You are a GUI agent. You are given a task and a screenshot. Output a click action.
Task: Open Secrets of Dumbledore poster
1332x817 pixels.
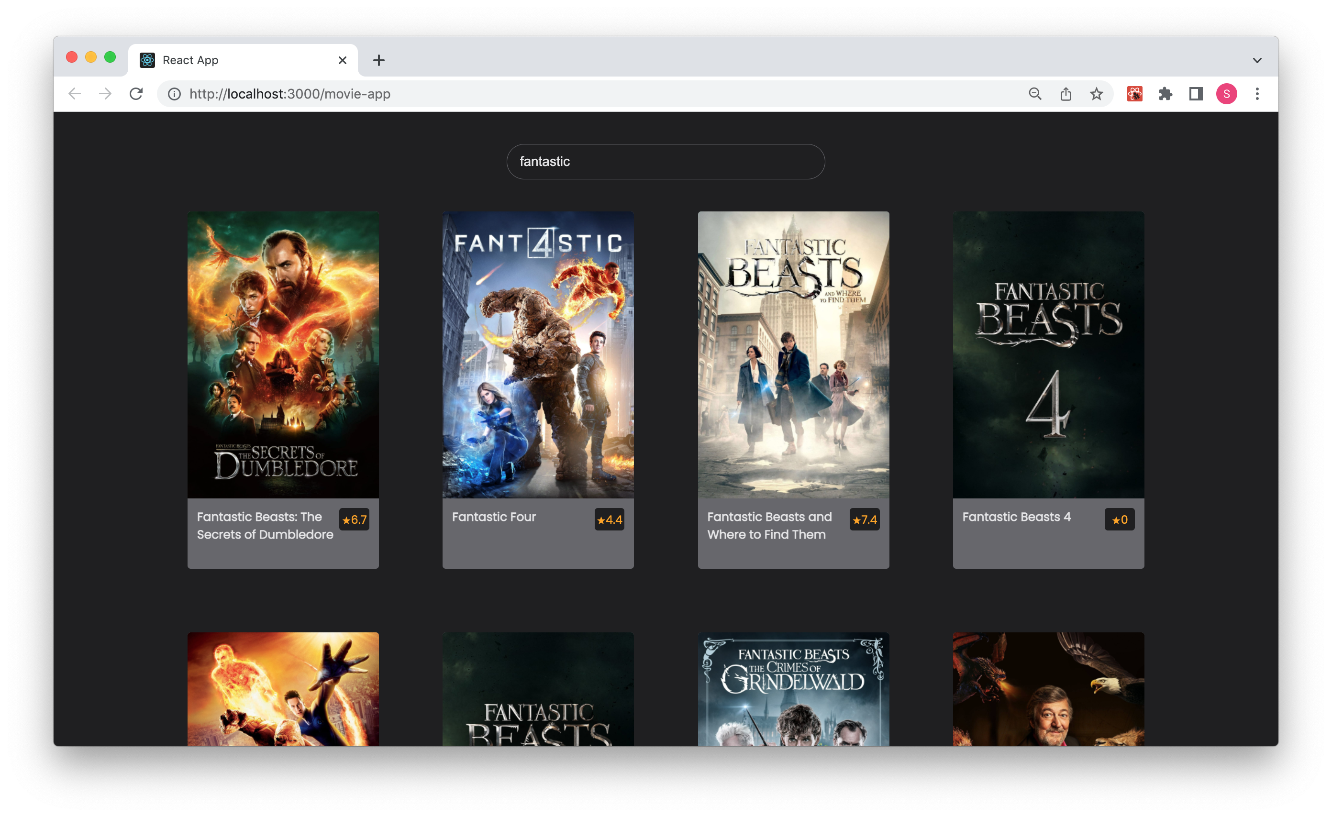283,354
